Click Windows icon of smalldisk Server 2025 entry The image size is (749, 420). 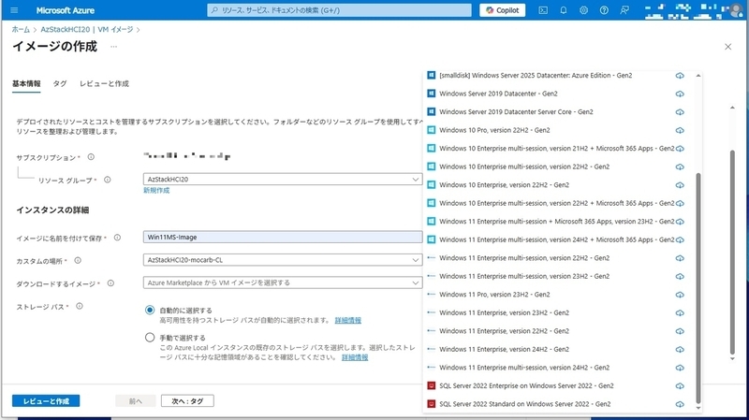point(431,76)
